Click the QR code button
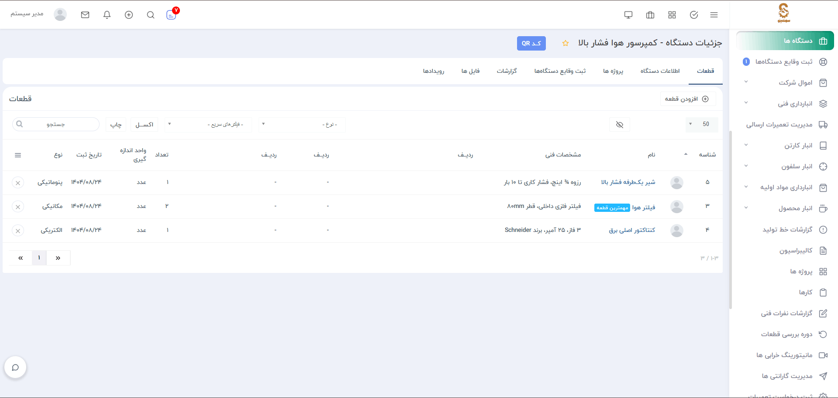The height and width of the screenshot is (398, 838). tap(531, 43)
